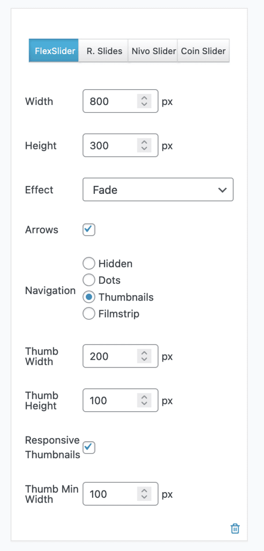
Task: Click the Height stepper up arrow
Action: (x=144, y=143)
